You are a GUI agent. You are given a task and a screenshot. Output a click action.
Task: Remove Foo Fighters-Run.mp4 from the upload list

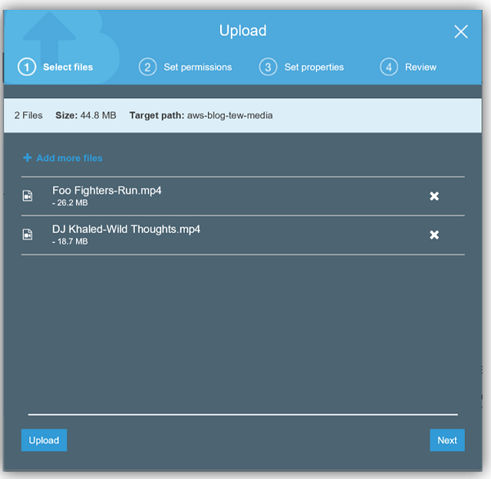click(435, 196)
